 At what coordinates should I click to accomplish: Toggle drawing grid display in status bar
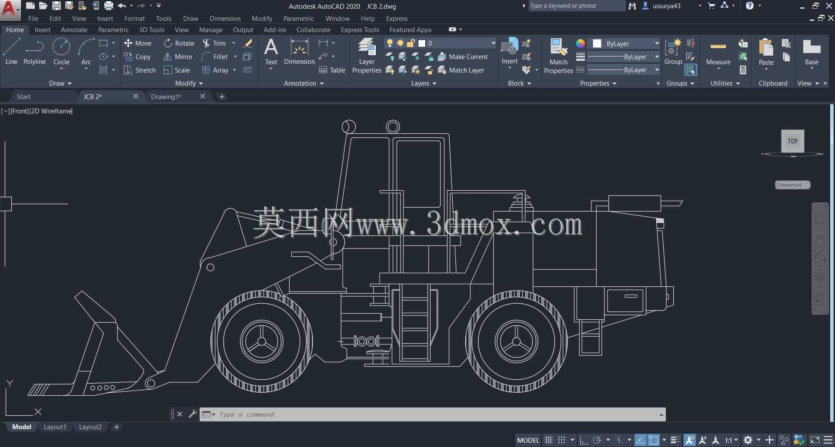[x=549, y=440]
